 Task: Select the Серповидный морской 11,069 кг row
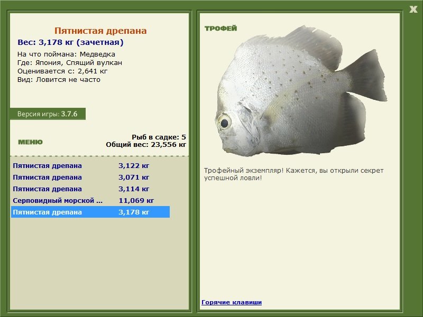pyautogui.click(x=90, y=200)
